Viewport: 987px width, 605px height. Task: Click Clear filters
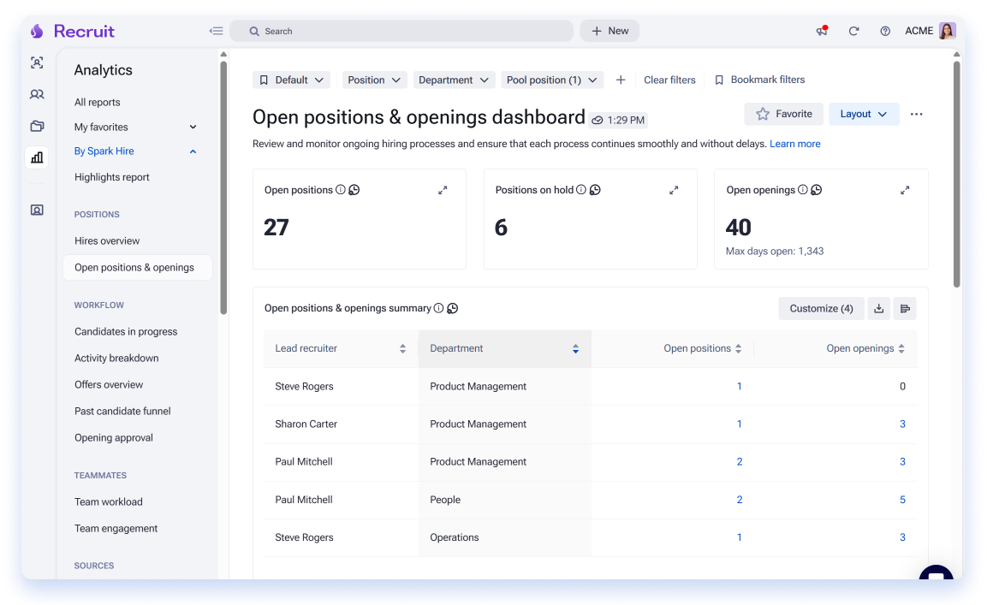point(669,80)
